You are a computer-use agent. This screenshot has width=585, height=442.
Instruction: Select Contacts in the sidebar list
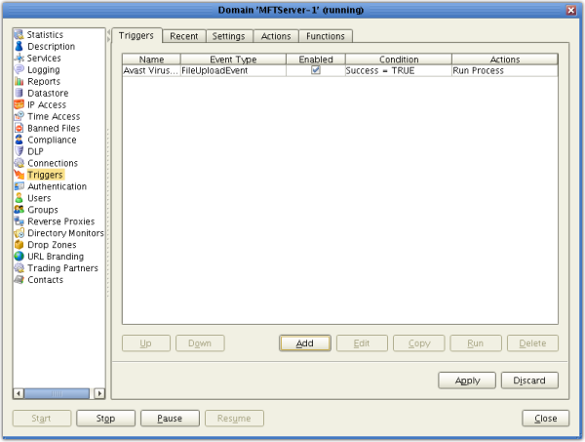(x=46, y=280)
